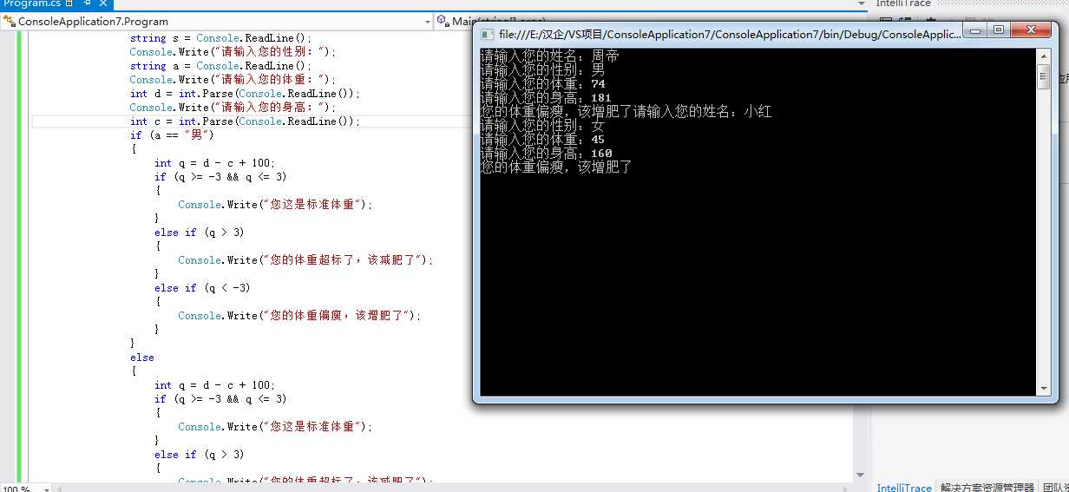This screenshot has height=492, width=1069.
Task: Close the console output window
Action: point(1030,30)
